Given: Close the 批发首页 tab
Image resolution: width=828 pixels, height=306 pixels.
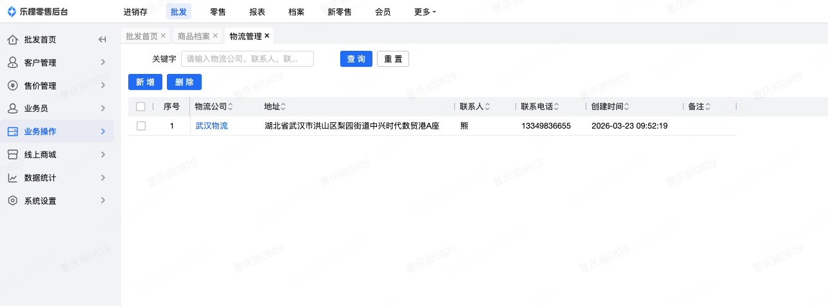Looking at the screenshot, I should point(163,36).
